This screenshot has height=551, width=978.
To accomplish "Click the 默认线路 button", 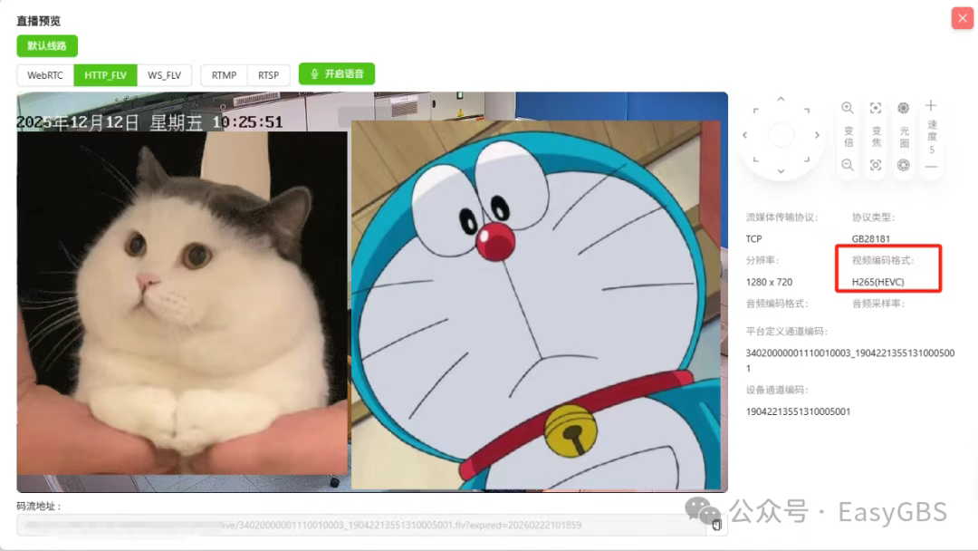I will 47,45.
